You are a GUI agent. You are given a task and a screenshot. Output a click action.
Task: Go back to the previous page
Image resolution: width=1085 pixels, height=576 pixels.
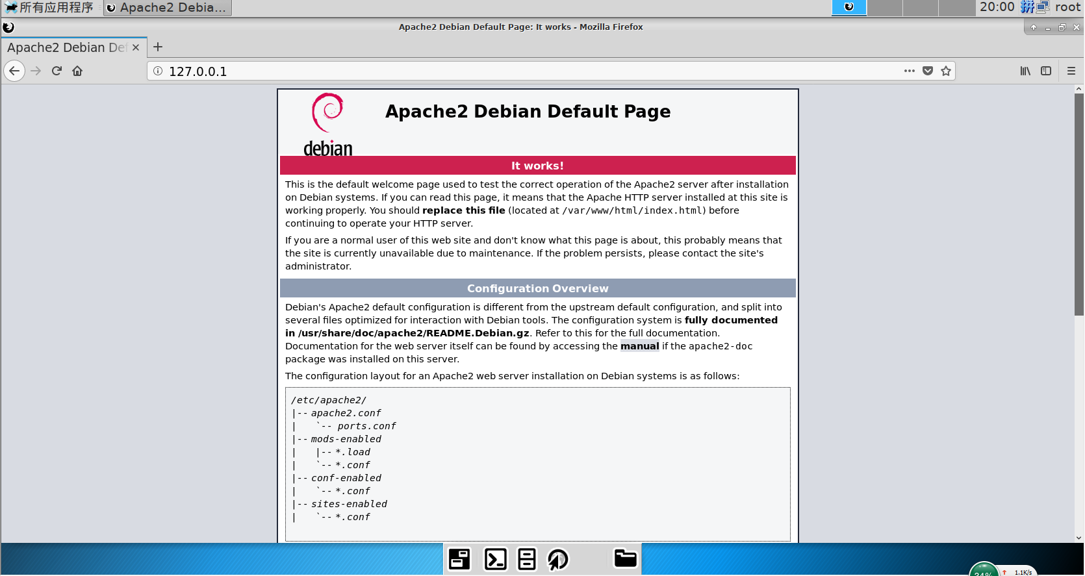coord(14,71)
